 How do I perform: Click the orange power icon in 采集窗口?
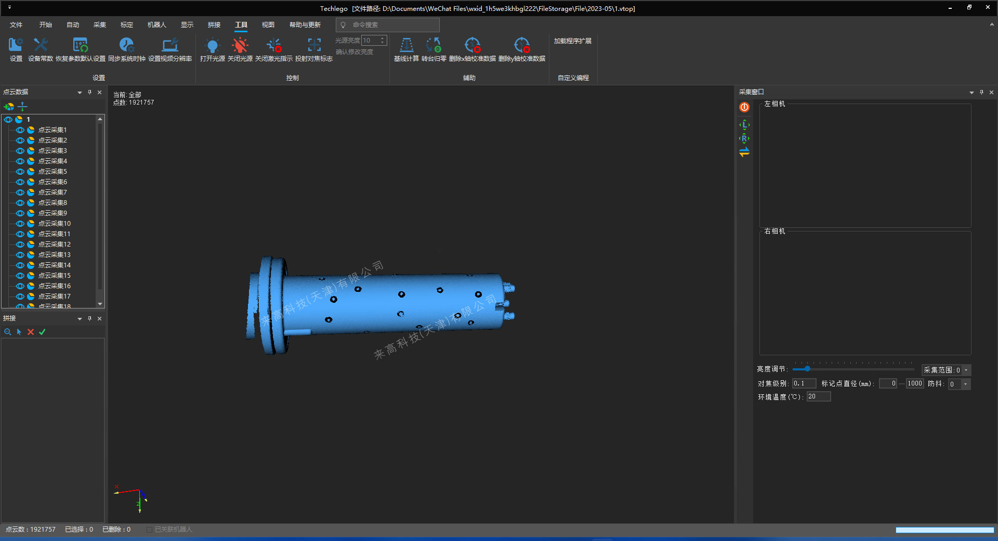744,107
